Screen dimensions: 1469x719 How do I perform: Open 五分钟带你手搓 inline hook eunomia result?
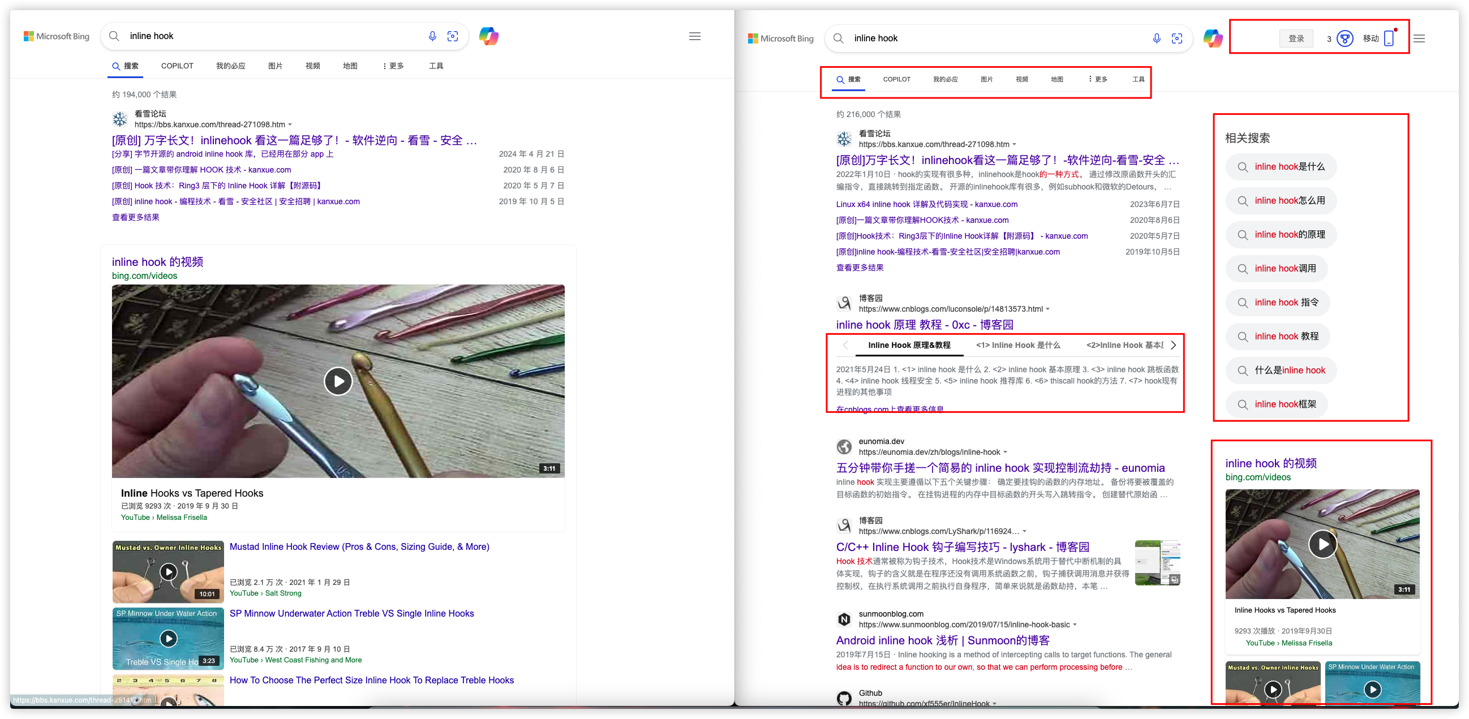click(1000, 468)
